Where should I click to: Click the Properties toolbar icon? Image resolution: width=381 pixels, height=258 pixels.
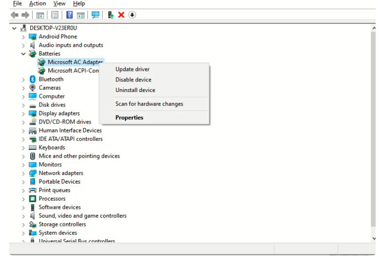(54, 15)
